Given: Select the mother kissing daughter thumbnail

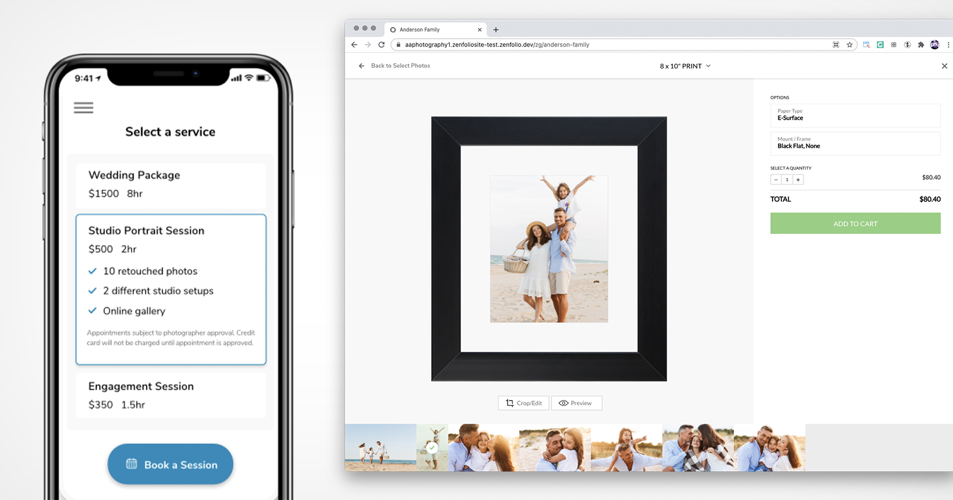Looking at the screenshot, I should 484,448.
